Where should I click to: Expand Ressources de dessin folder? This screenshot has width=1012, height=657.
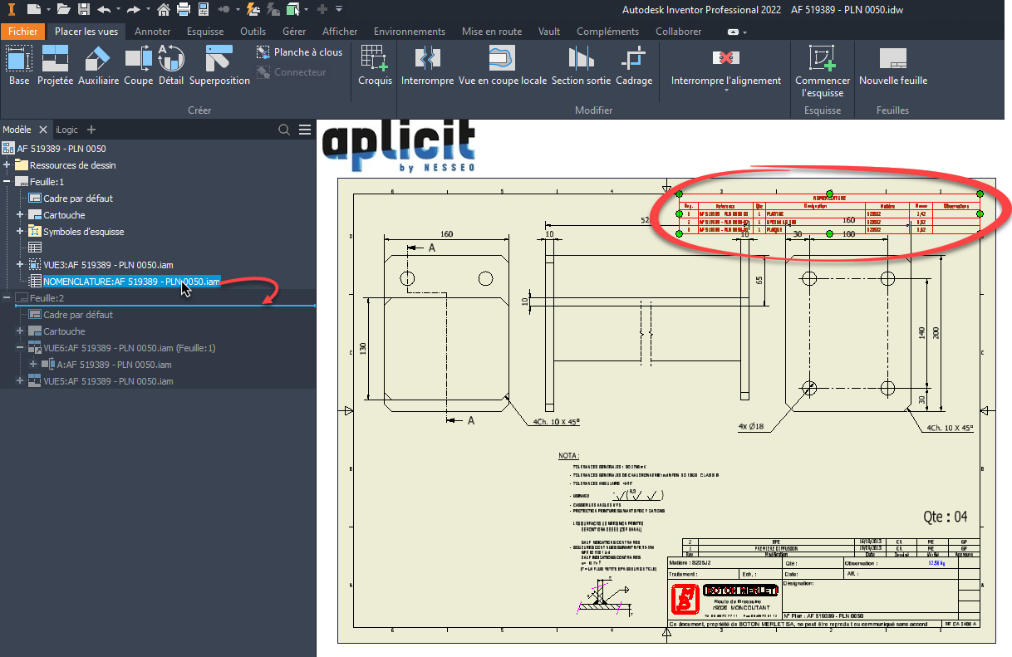click(7, 165)
